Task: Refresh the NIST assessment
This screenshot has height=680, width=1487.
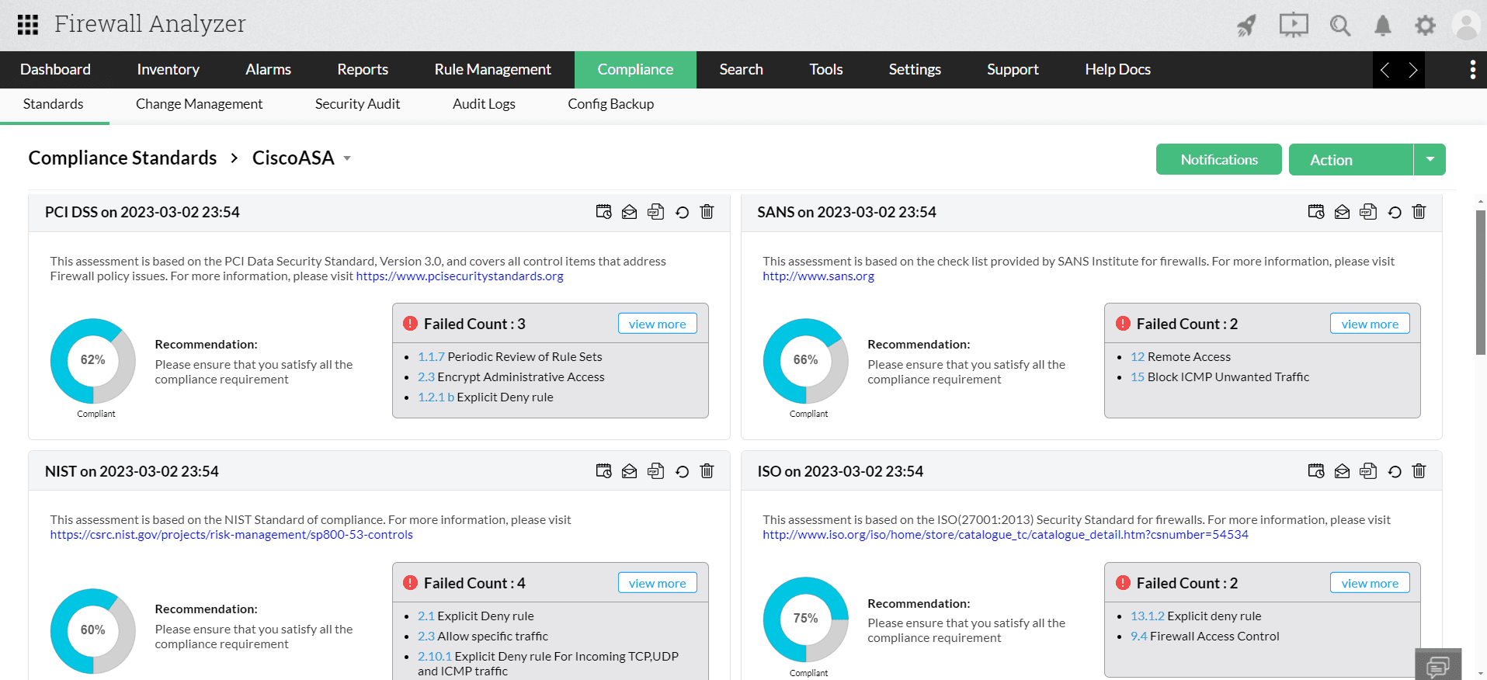Action: coord(682,471)
